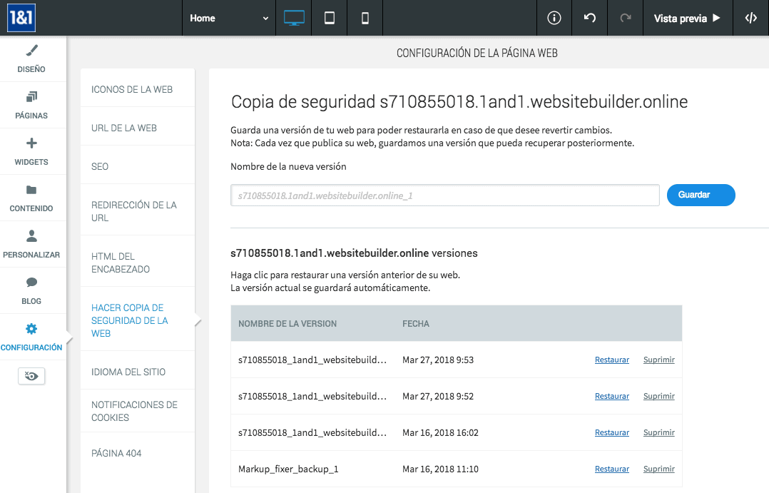Screen dimensions: 769x493
Task: Open the Blog sidebar section
Action: pyautogui.click(x=31, y=290)
